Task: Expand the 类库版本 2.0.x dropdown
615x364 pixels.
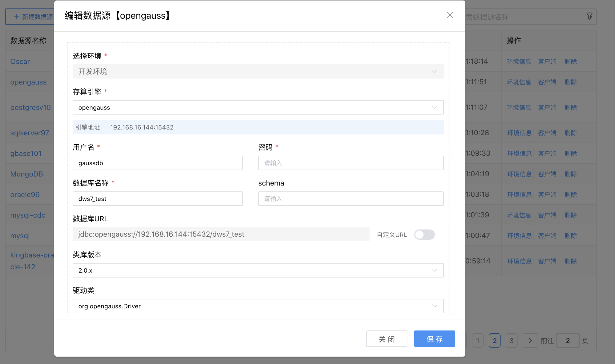Action: [x=258, y=270]
